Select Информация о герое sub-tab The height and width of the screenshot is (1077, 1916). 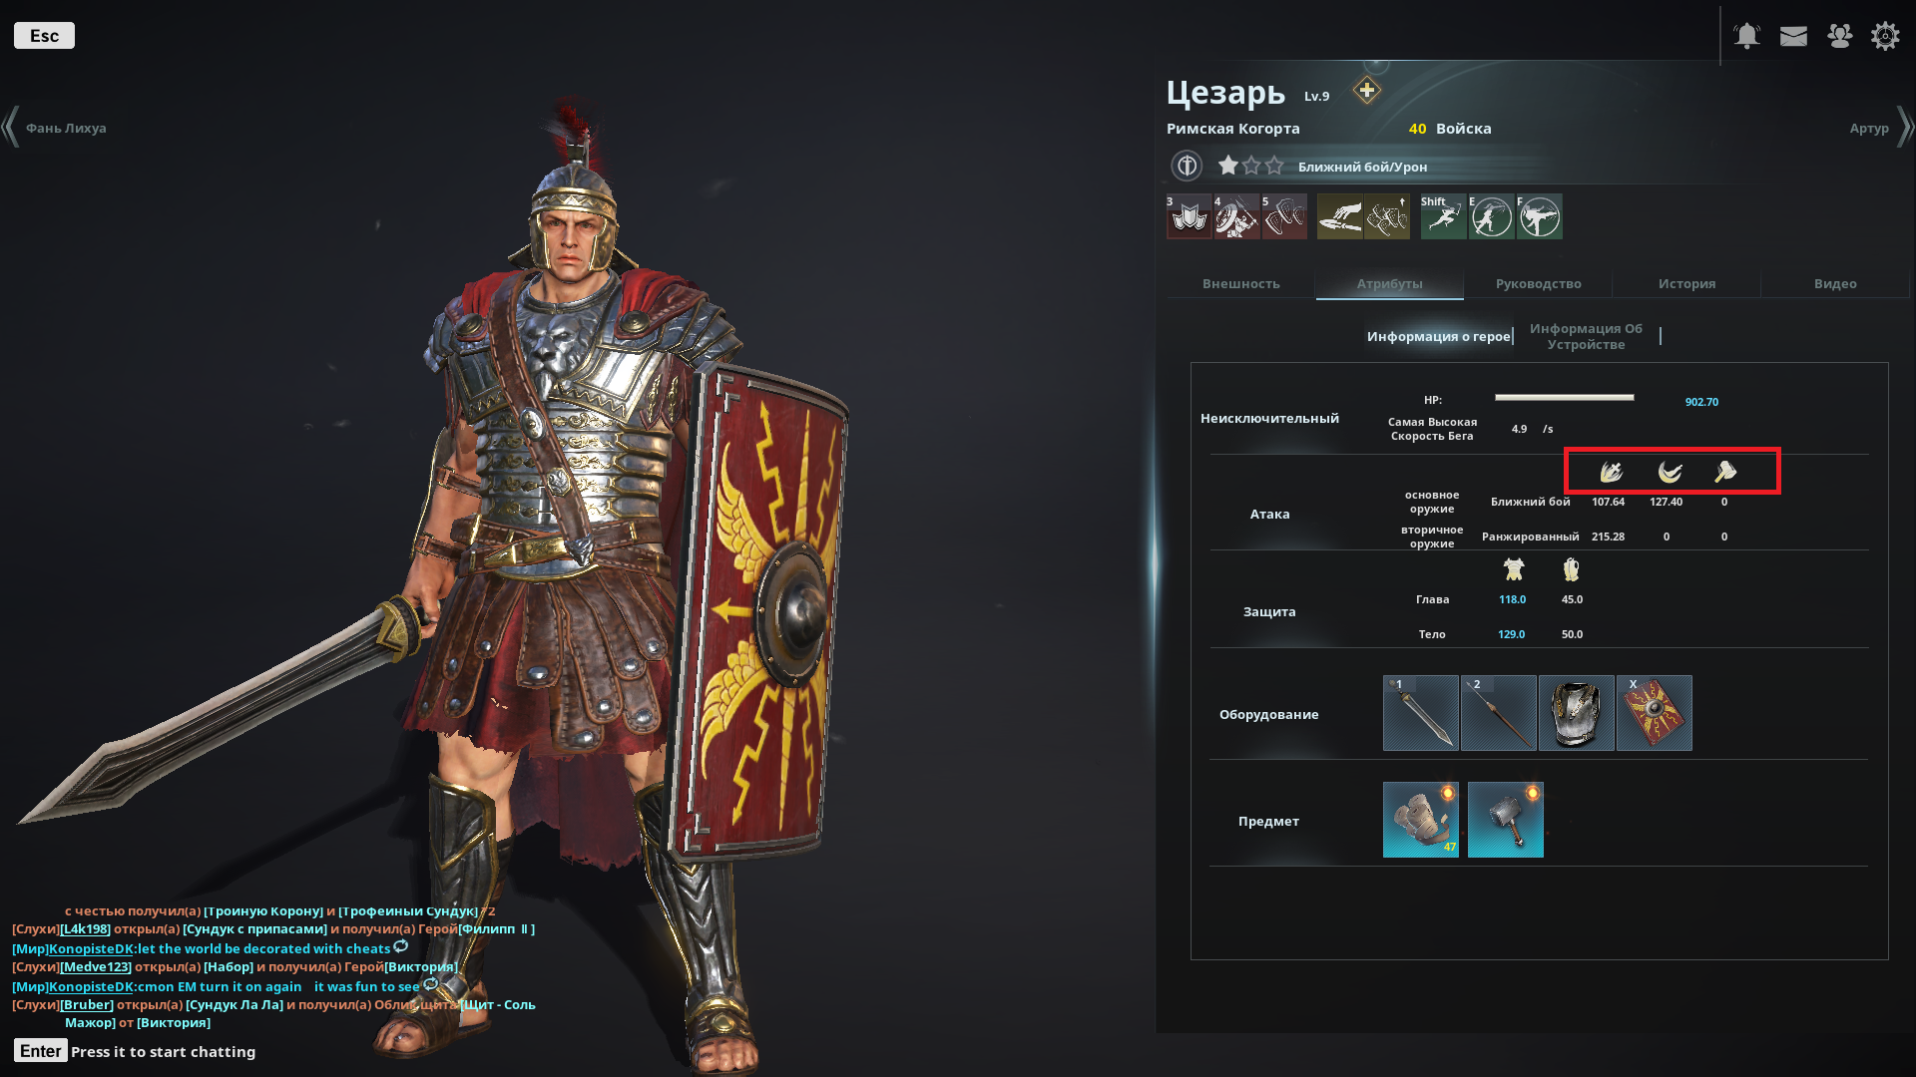[1438, 337]
